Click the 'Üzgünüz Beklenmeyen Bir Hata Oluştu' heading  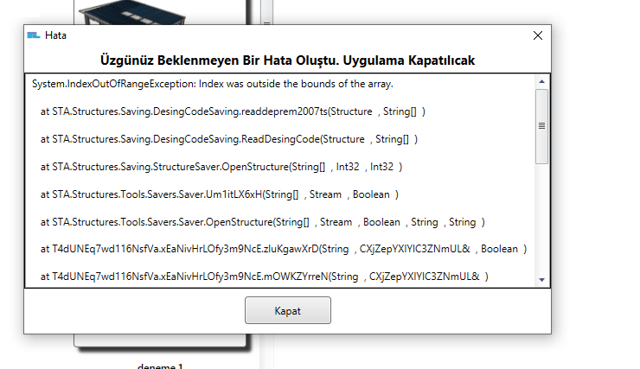[287, 60]
